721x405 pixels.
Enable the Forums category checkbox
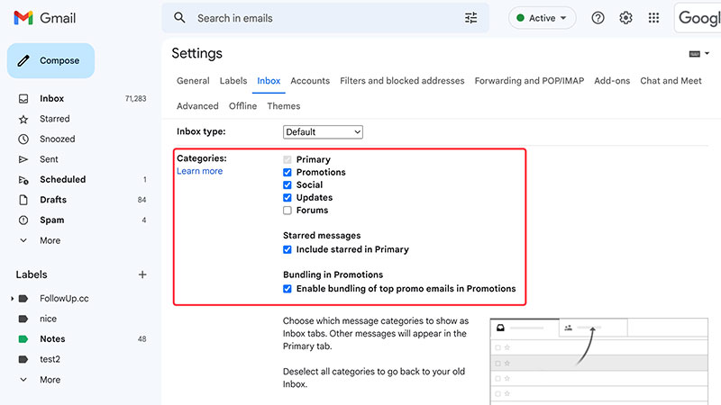(287, 211)
